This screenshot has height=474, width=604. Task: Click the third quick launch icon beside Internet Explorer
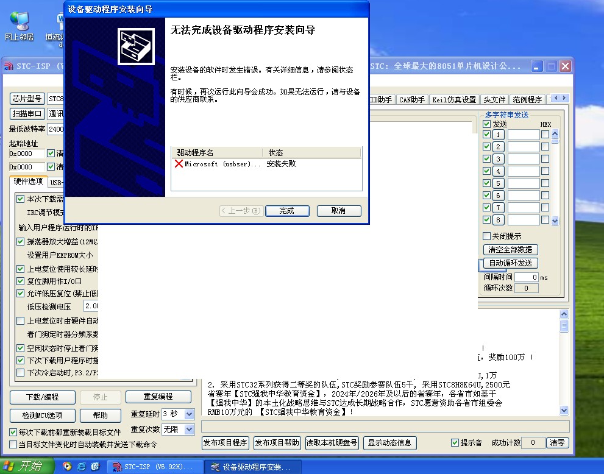pyautogui.click(x=95, y=466)
